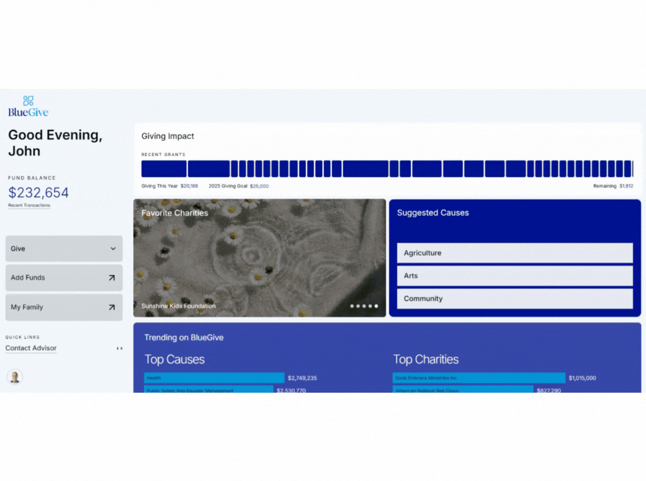Click Gods Embrace Ministries Inc bar

(x=479, y=378)
